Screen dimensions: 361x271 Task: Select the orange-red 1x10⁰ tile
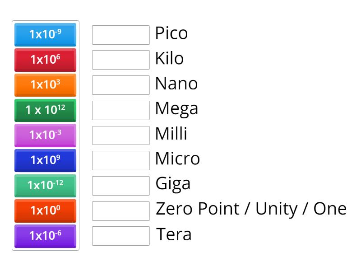45,210
